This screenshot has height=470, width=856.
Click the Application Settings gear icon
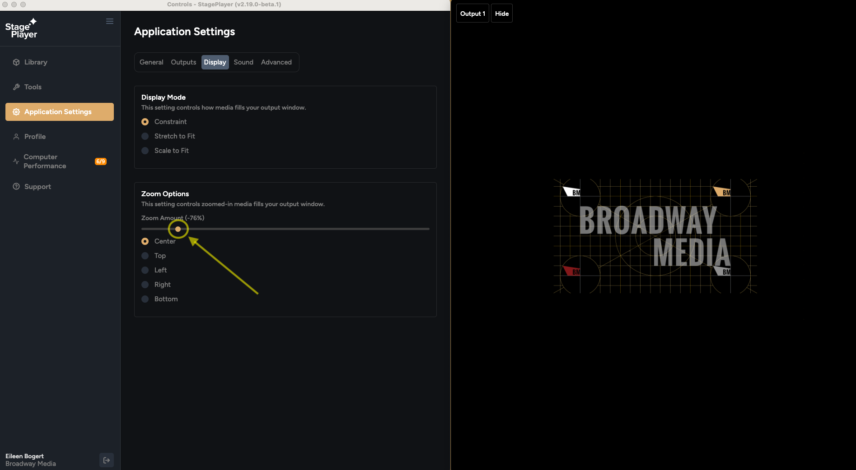(x=16, y=112)
